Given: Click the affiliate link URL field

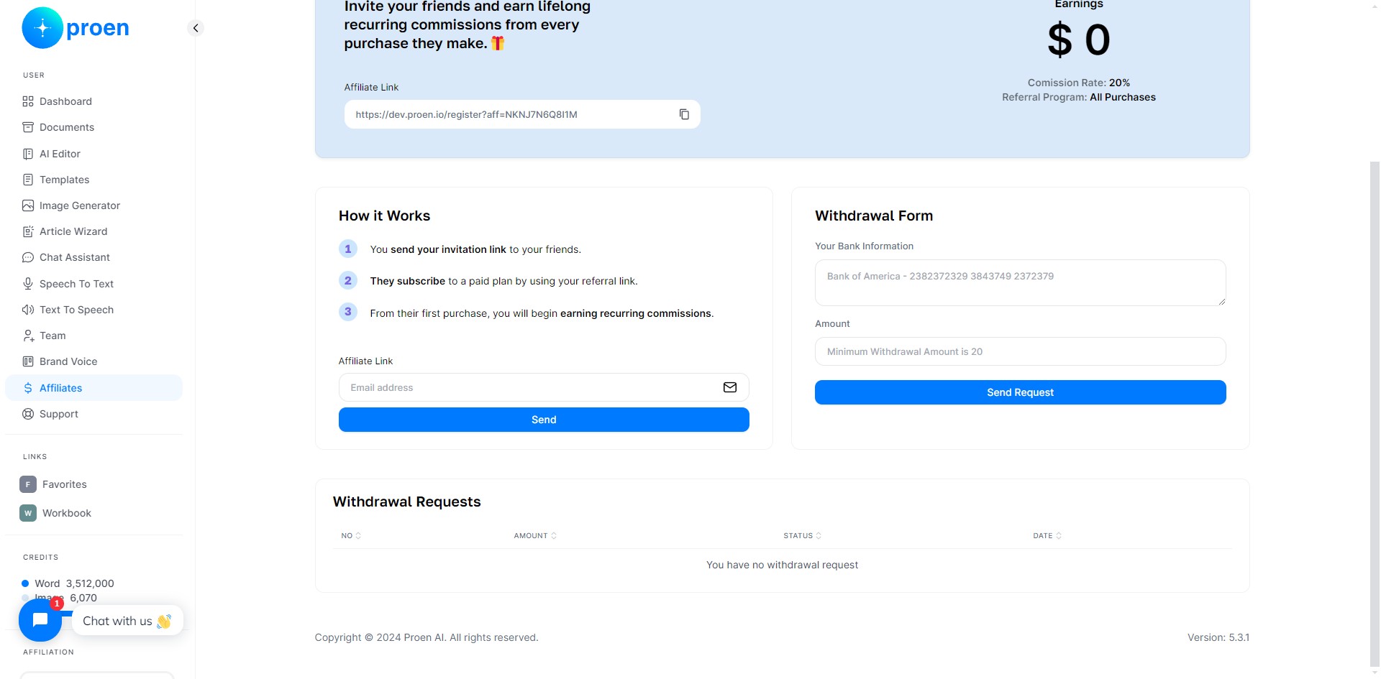Looking at the screenshot, I should point(522,114).
